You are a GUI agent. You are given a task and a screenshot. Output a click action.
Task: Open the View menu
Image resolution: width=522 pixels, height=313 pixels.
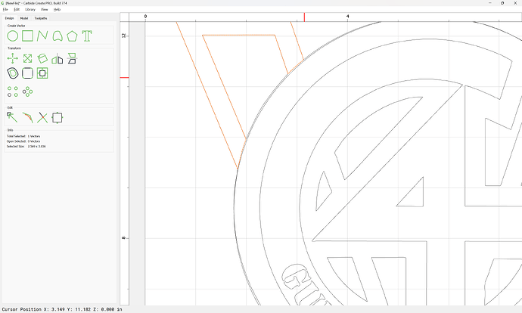pyautogui.click(x=45, y=10)
